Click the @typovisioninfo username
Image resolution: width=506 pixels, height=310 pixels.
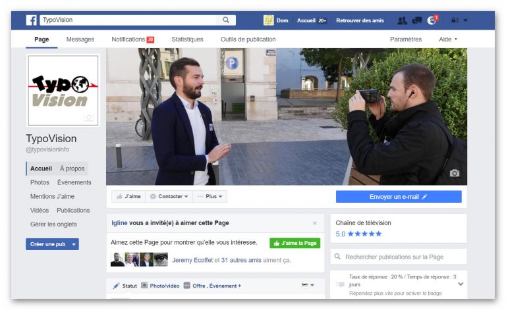[47, 149]
